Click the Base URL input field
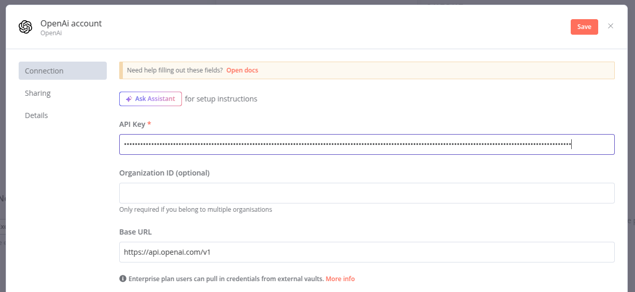 [366, 252]
